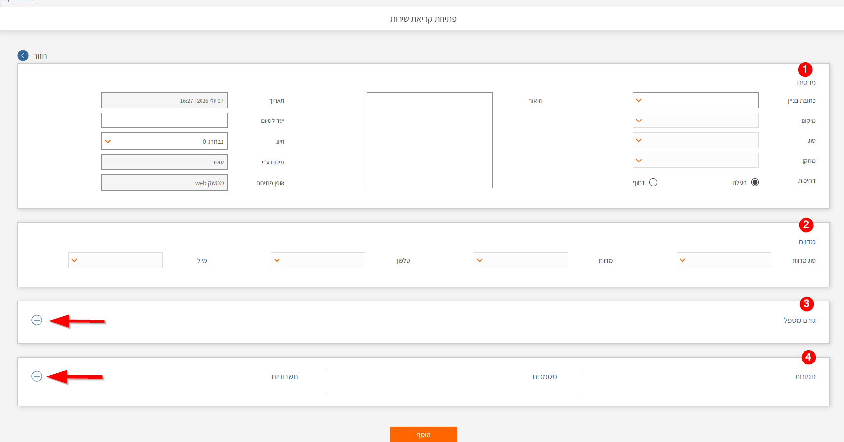This screenshot has height=442, width=844.
Task: Click the plus icon in attachments section
Action: 37,376
